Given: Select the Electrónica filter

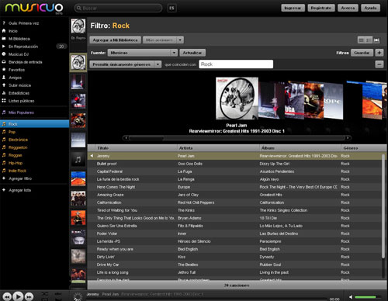Looking at the screenshot, I should 18,140.
